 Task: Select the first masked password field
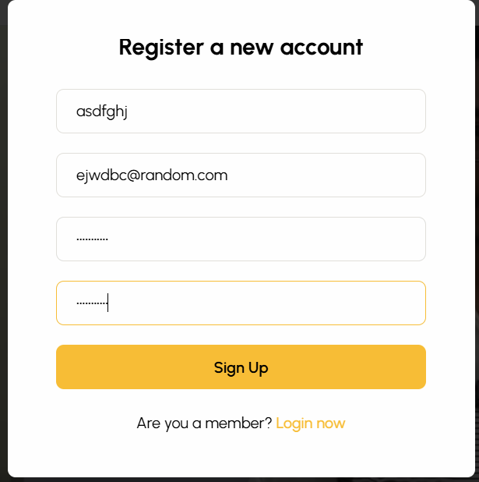[241, 239]
